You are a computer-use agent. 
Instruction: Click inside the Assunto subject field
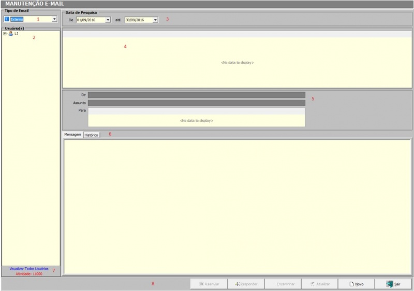(x=196, y=103)
